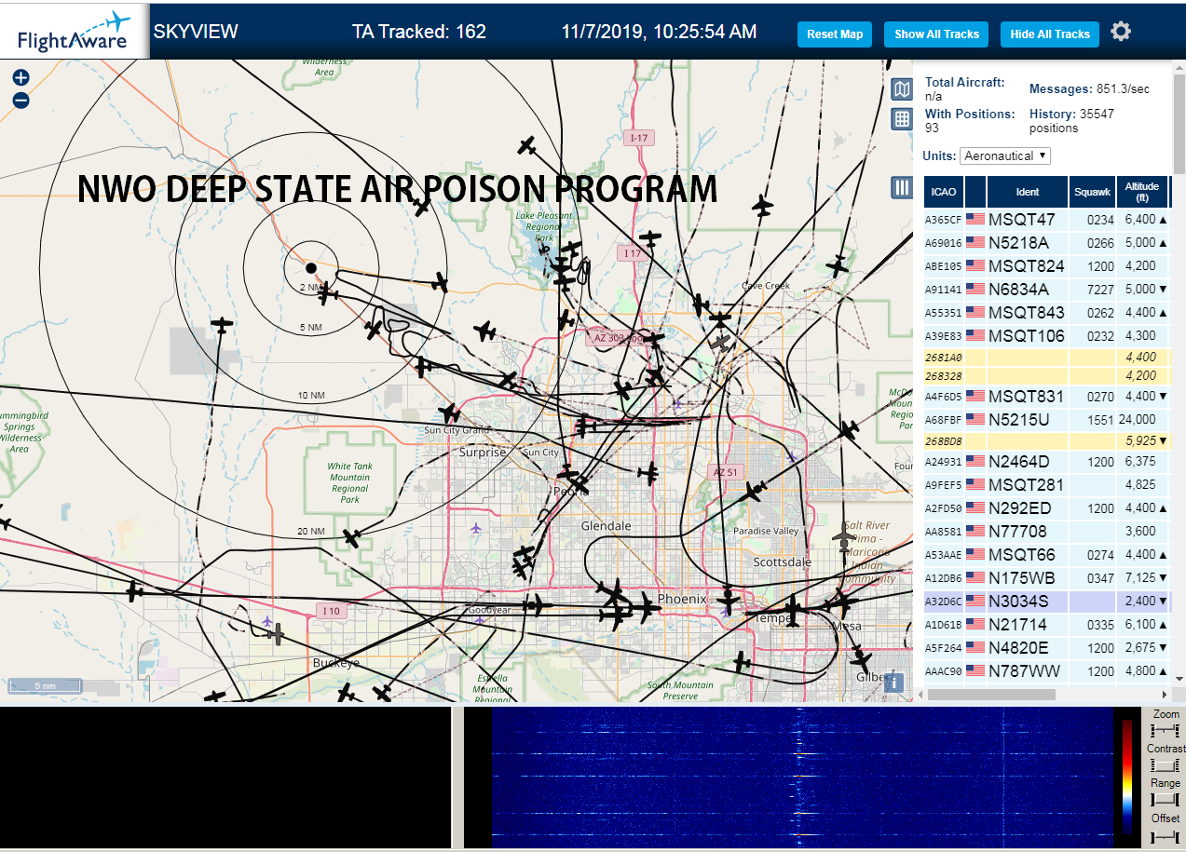
Task: Select aircraft row MSQT831
Action: (x=1045, y=397)
